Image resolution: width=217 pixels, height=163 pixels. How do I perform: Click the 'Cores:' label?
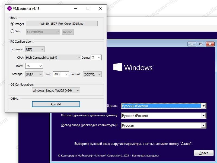coord(86,58)
